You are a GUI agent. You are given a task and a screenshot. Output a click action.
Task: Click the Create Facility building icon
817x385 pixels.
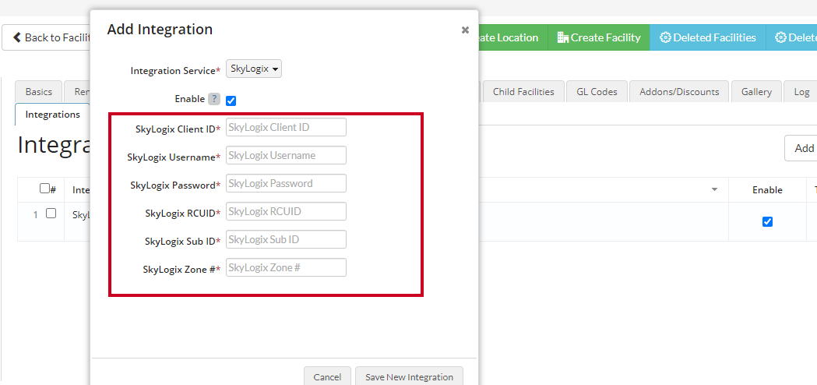pyautogui.click(x=563, y=37)
